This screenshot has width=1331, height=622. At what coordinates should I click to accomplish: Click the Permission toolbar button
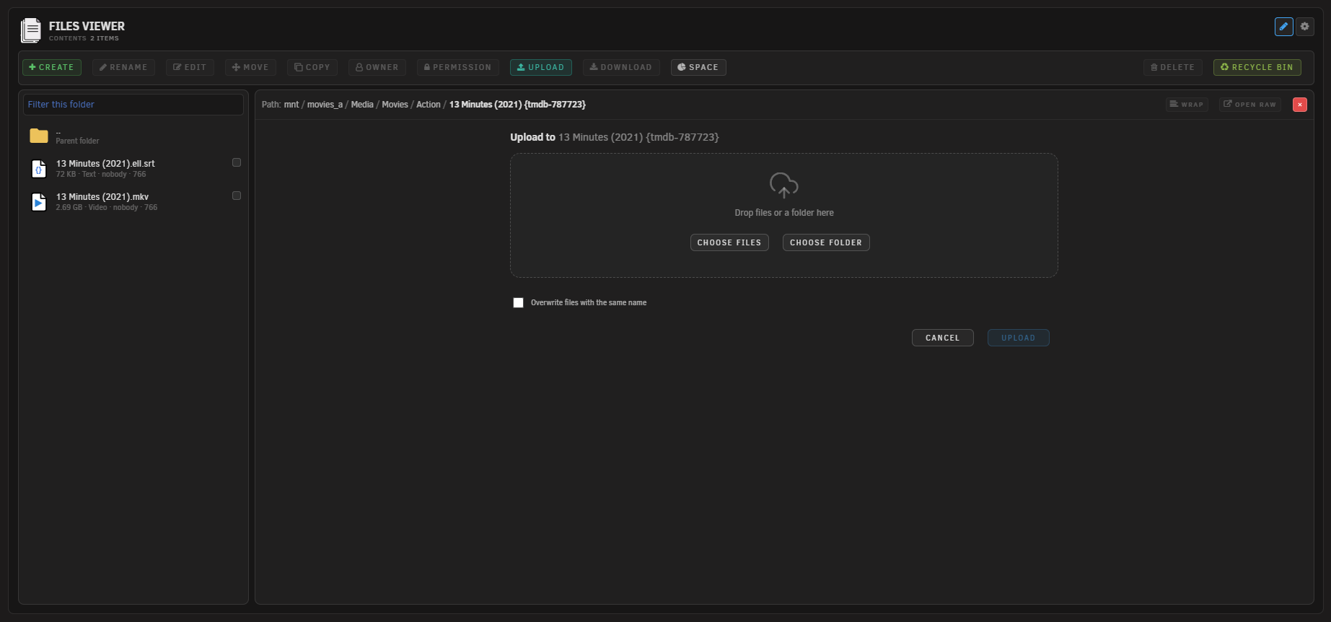click(458, 67)
